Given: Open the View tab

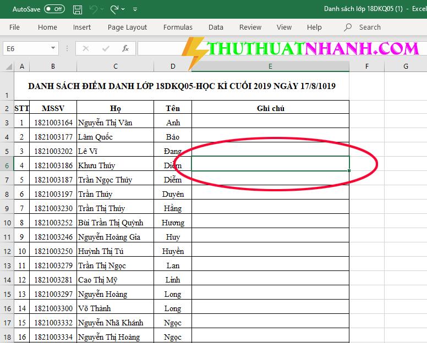Looking at the screenshot, I should [284, 27].
